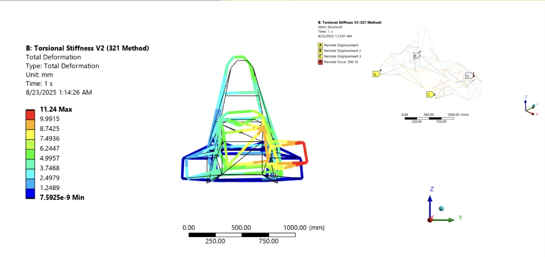Click the cyan isometric view ball on the large triad
The height and width of the screenshot is (257, 545).
(442, 208)
